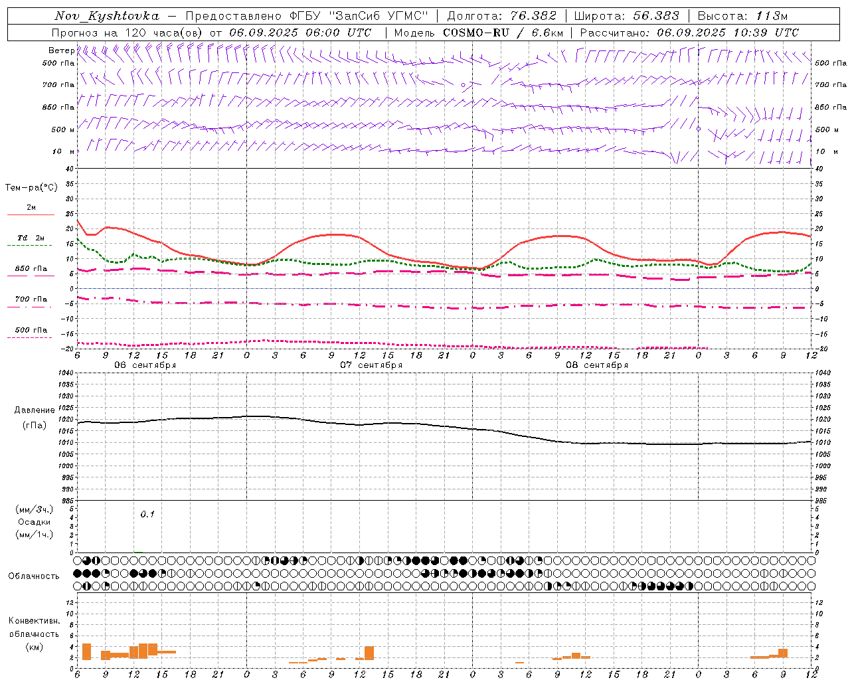Click the (мм/1ч.) precipitation unit label

pos(35,535)
